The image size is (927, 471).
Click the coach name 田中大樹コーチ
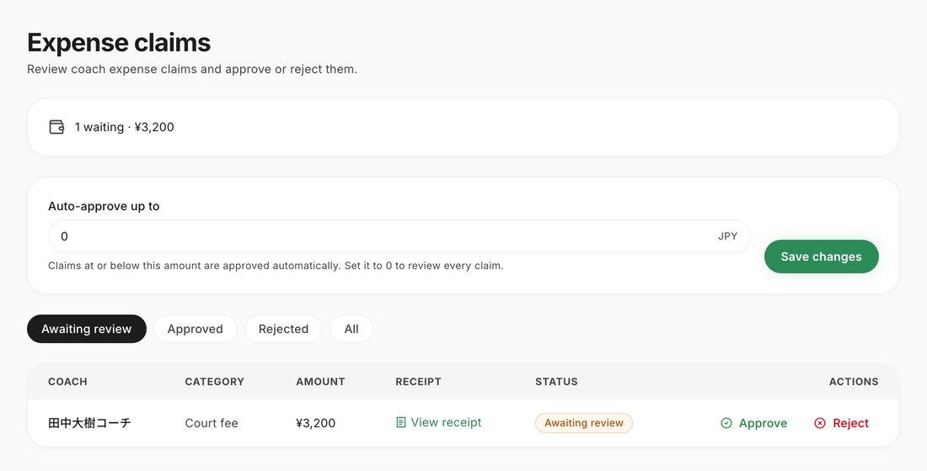click(x=89, y=423)
